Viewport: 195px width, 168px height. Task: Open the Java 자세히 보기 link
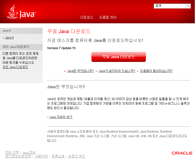pyautogui.click(x=61, y=117)
